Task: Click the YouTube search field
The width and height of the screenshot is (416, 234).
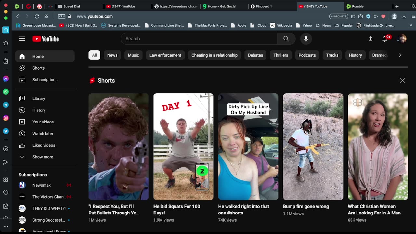Action: pos(199,39)
